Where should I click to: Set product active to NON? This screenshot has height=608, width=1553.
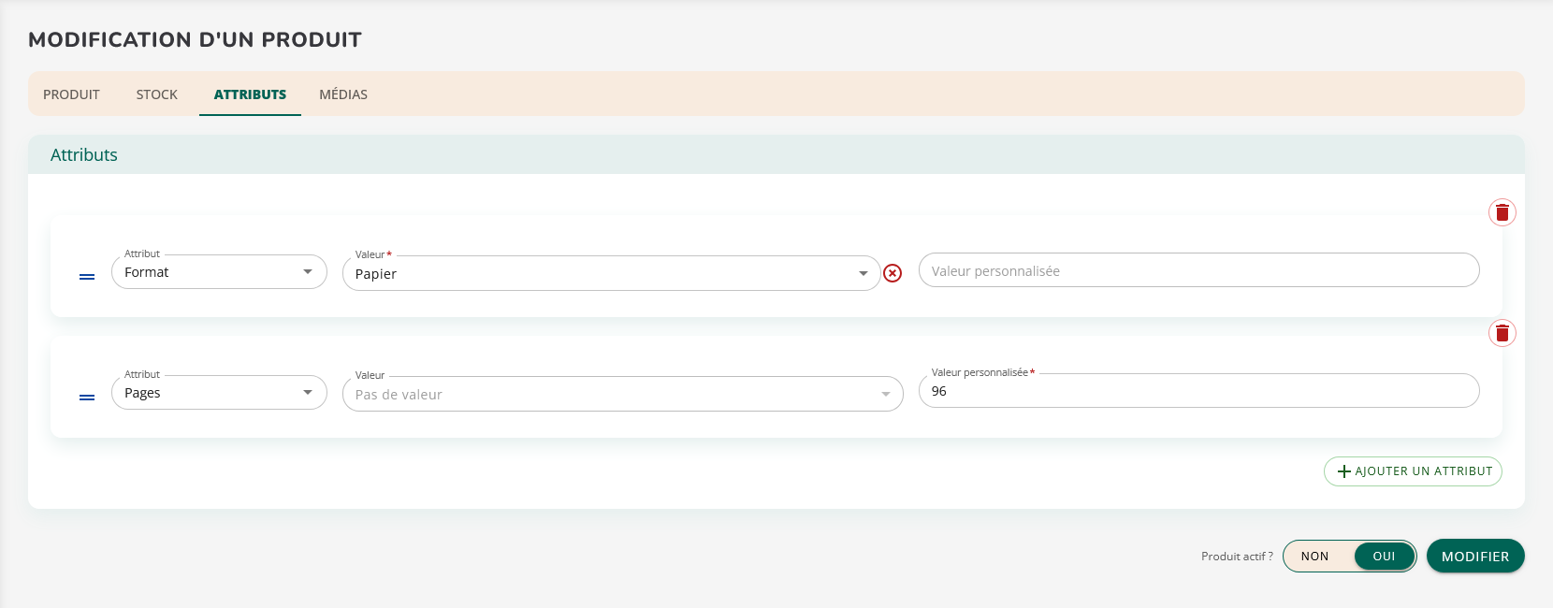pos(1314,557)
